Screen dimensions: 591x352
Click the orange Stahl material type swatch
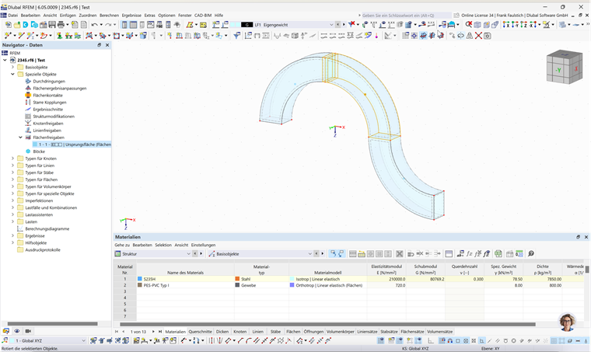coord(237,279)
